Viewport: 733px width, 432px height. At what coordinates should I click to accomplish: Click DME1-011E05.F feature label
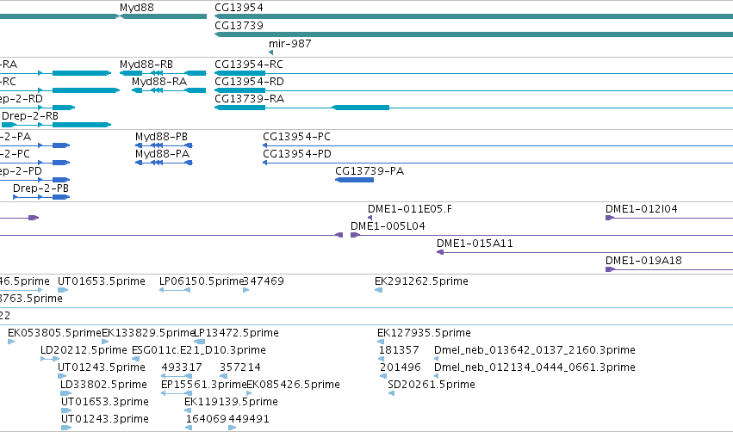410,209
